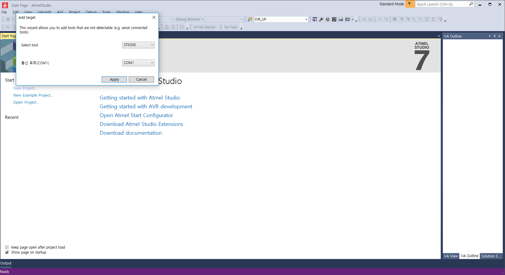Switch to the Solution Explorer tab

pos(491,256)
